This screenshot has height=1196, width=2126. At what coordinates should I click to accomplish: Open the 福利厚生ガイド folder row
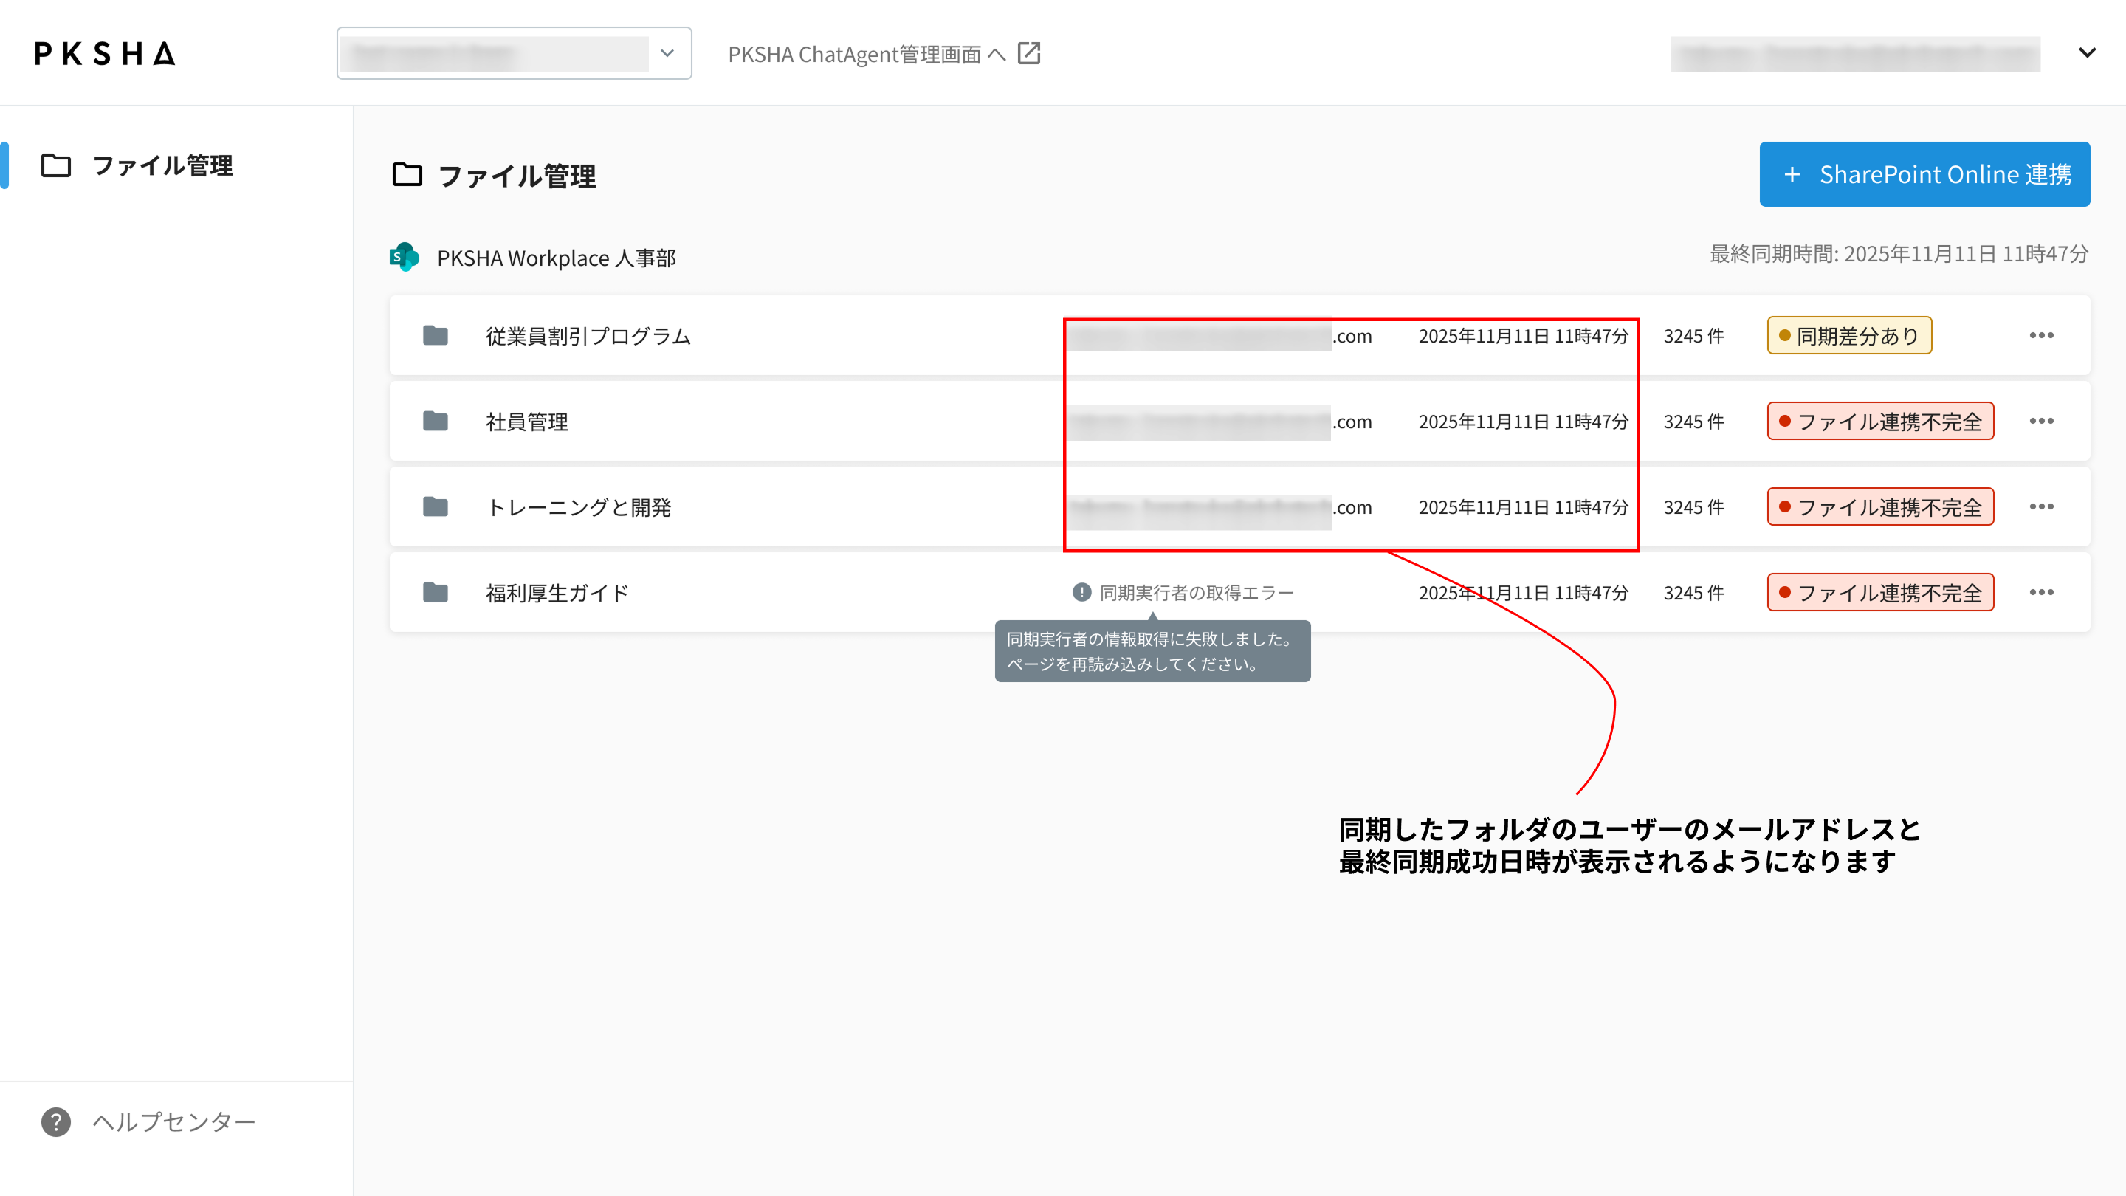coord(1239,593)
